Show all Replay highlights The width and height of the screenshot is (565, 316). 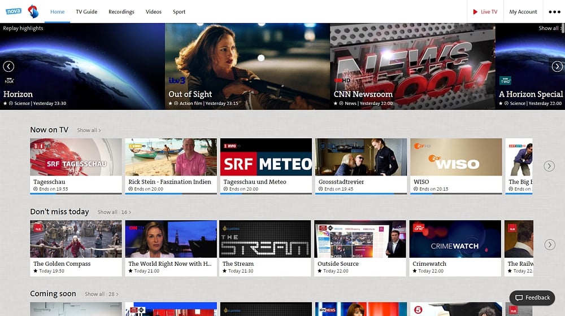550,28
